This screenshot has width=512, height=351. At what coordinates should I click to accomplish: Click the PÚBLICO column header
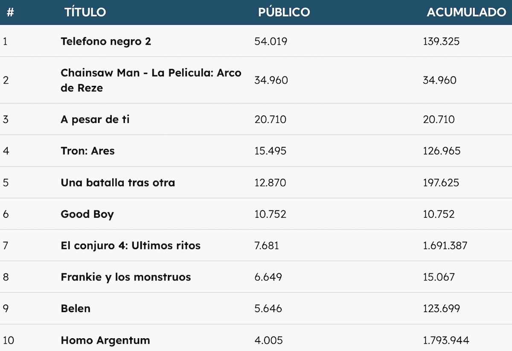[284, 12]
